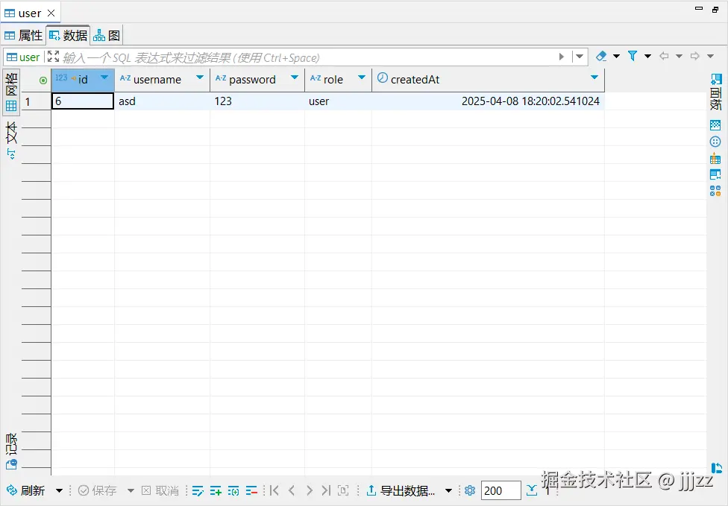Viewport: 728px width, 506px height.
Task: Click the SQL filter expression input field
Action: pyautogui.click(x=308, y=57)
